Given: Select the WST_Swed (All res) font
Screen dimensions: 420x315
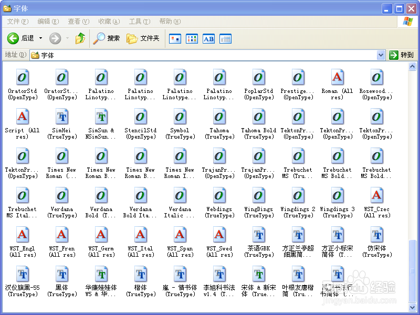Looking at the screenshot, I should [x=219, y=241].
